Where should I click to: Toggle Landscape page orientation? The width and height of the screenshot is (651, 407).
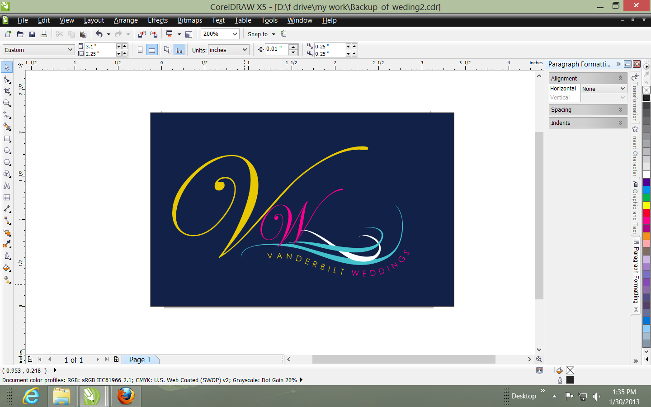(152, 50)
